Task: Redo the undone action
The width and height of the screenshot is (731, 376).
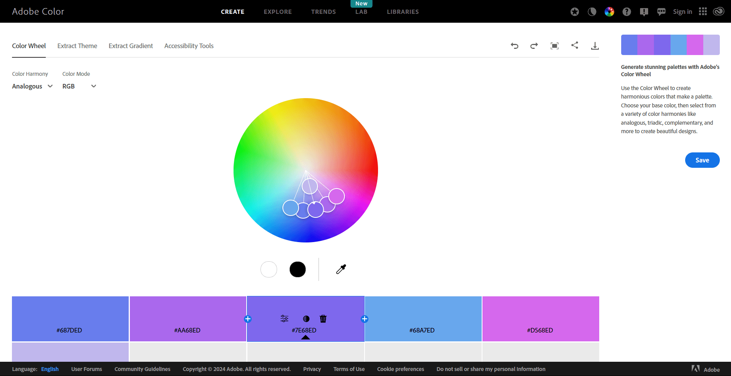Action: click(x=534, y=45)
